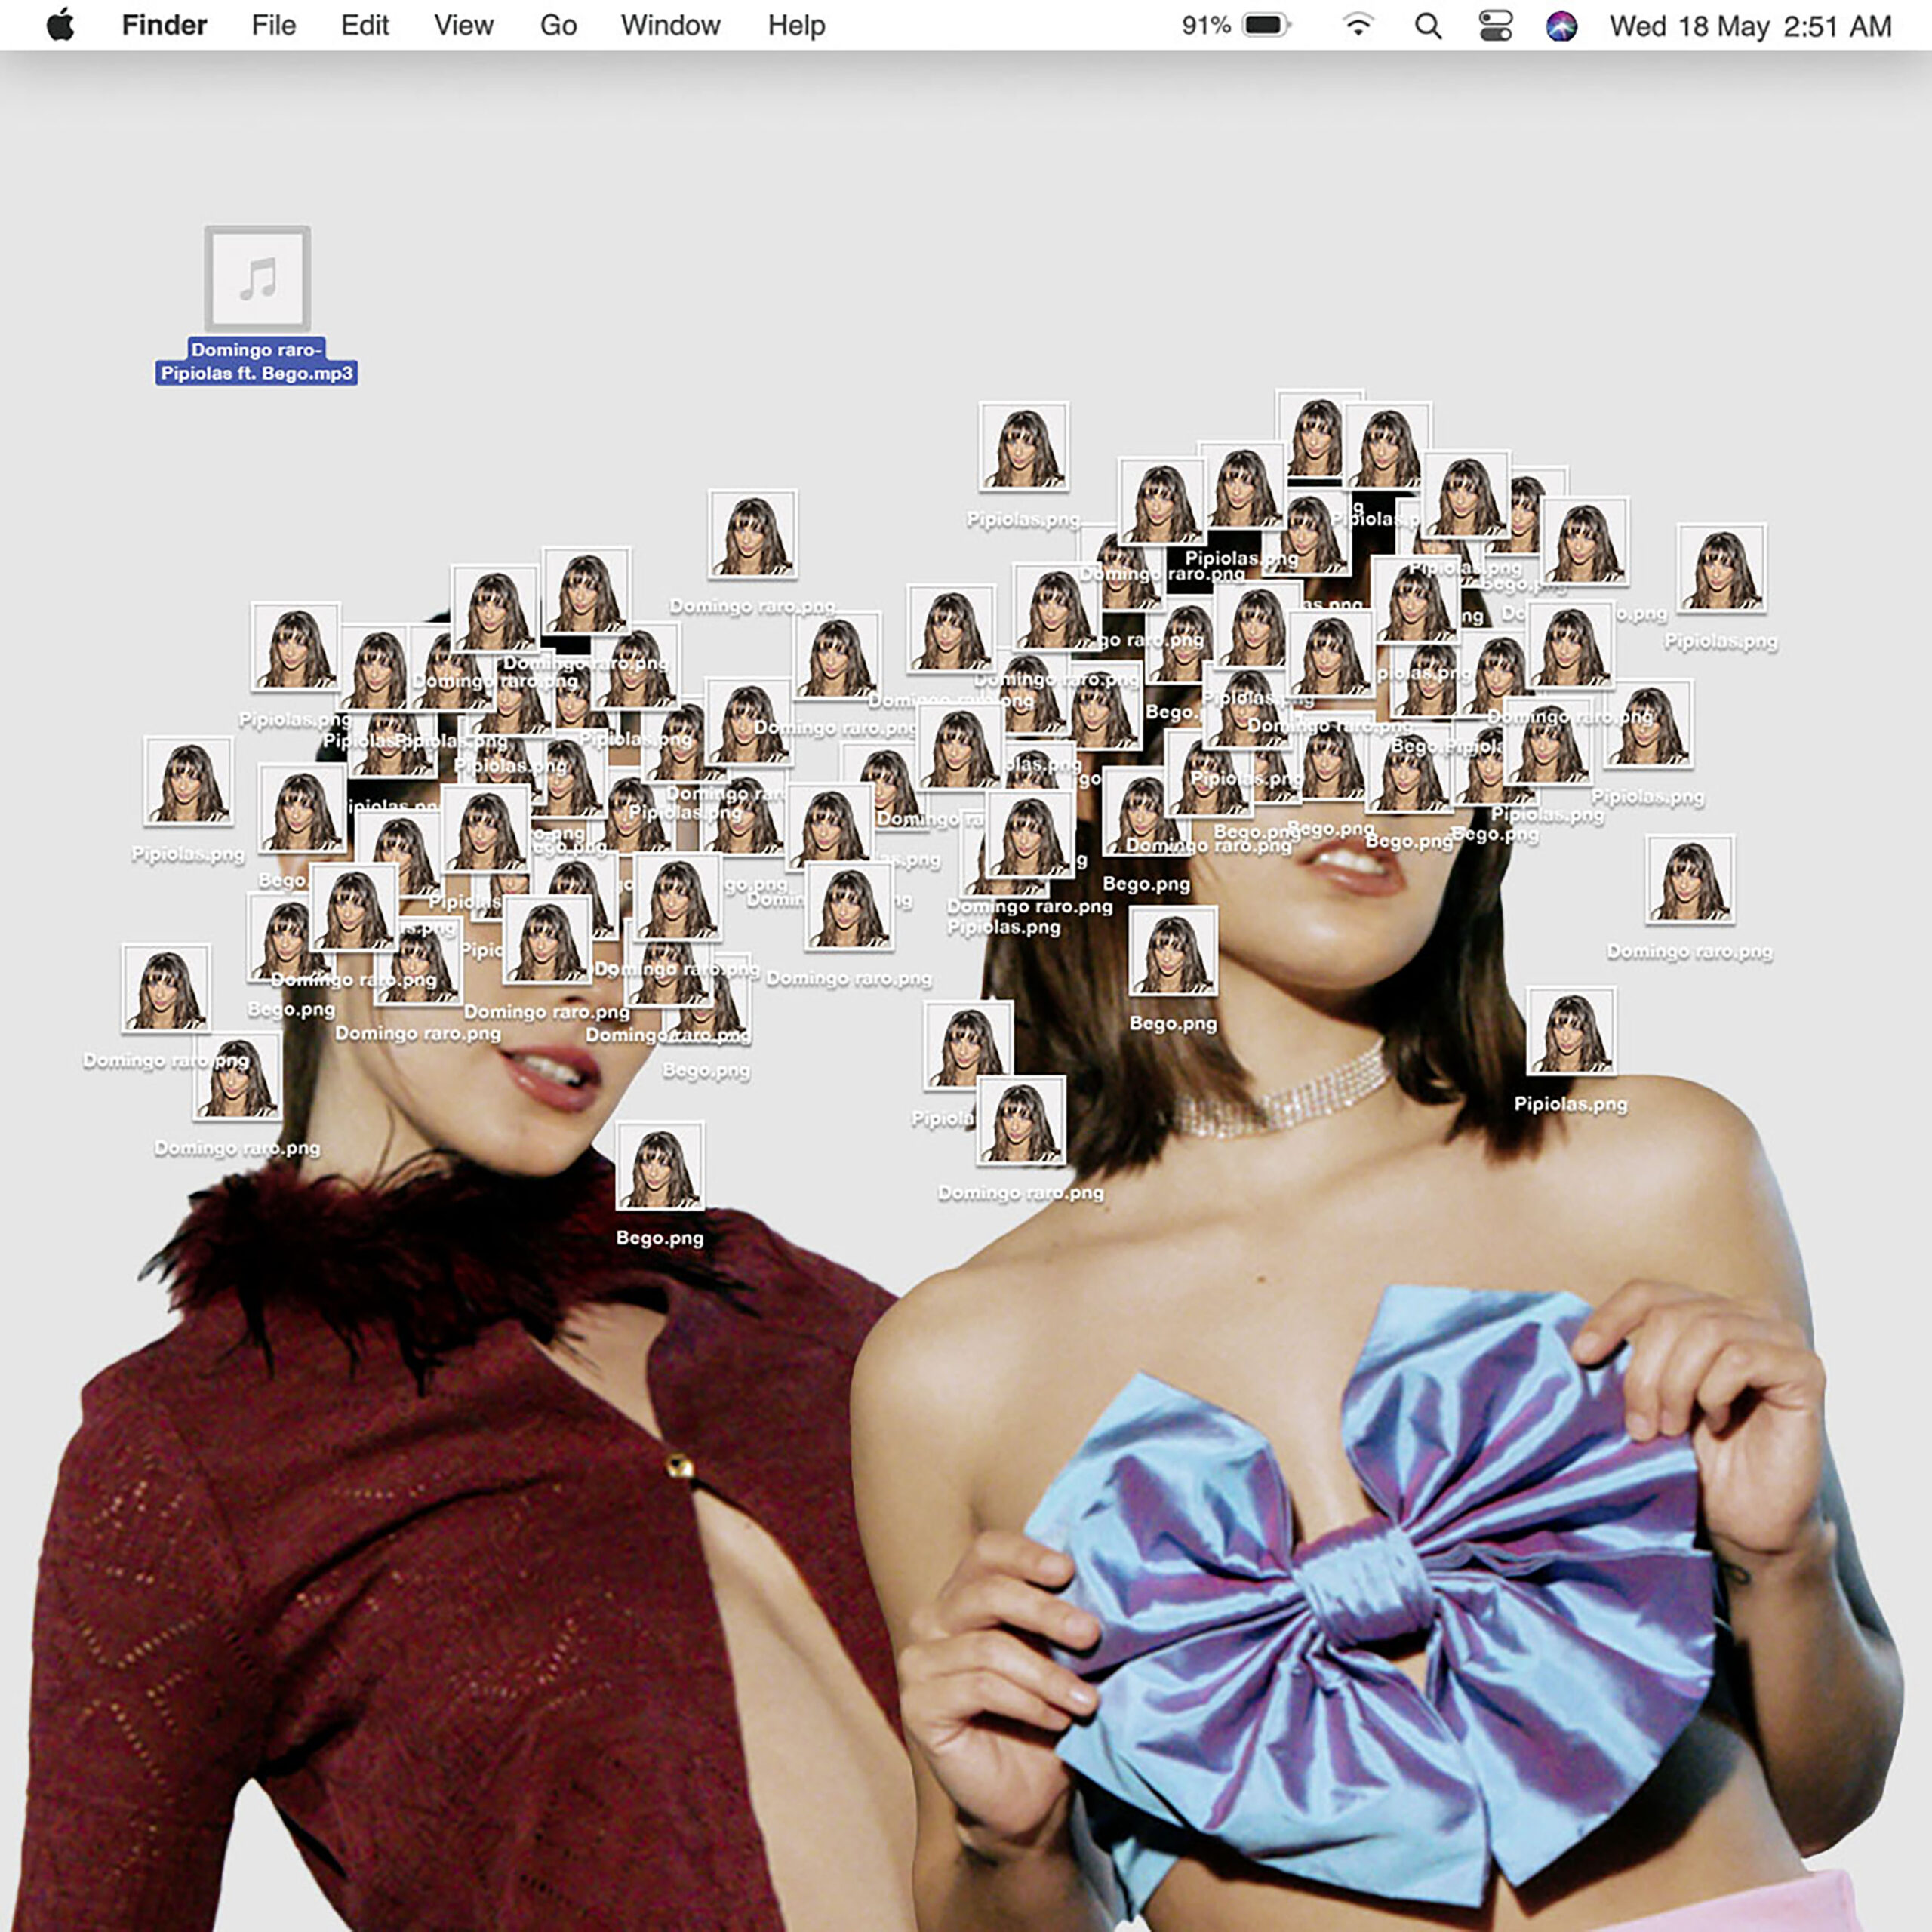The width and height of the screenshot is (1932, 1932).
Task: Select the lone Domingo raro.png thumbnail between the clusters
Action: click(x=752, y=534)
